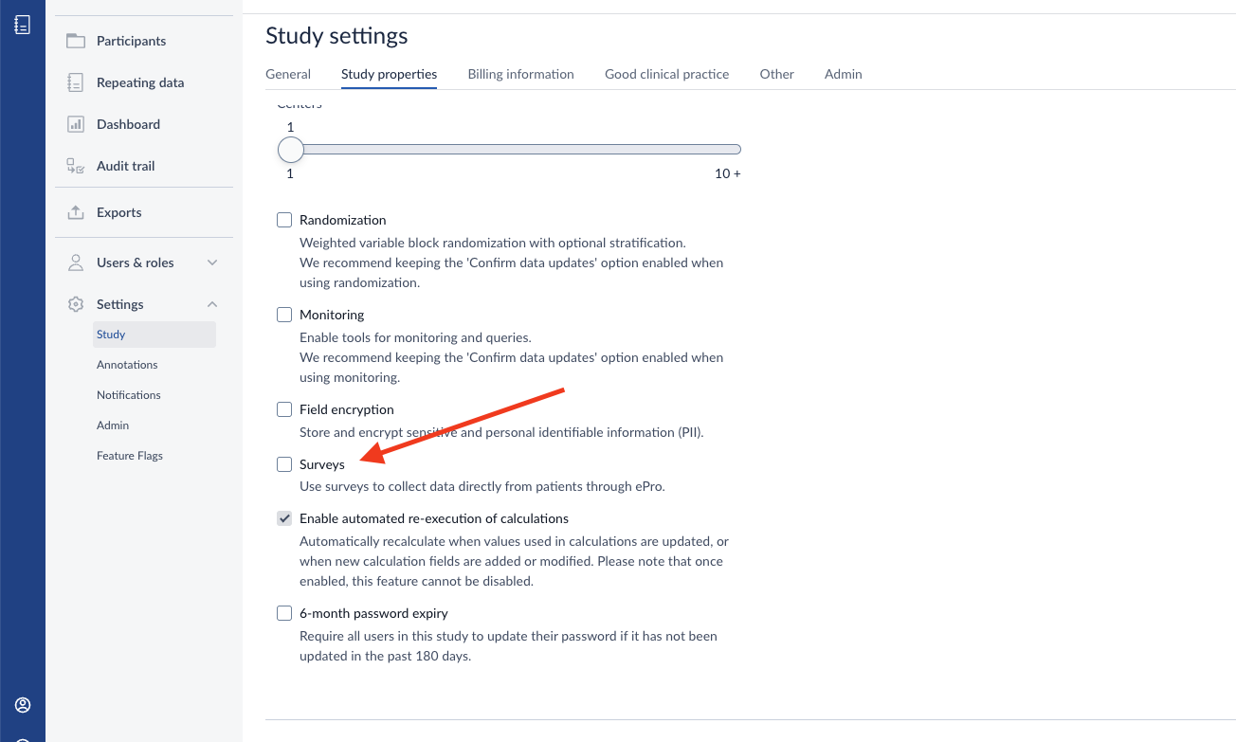
Task: Open Exports via the upload icon
Action: 75,211
